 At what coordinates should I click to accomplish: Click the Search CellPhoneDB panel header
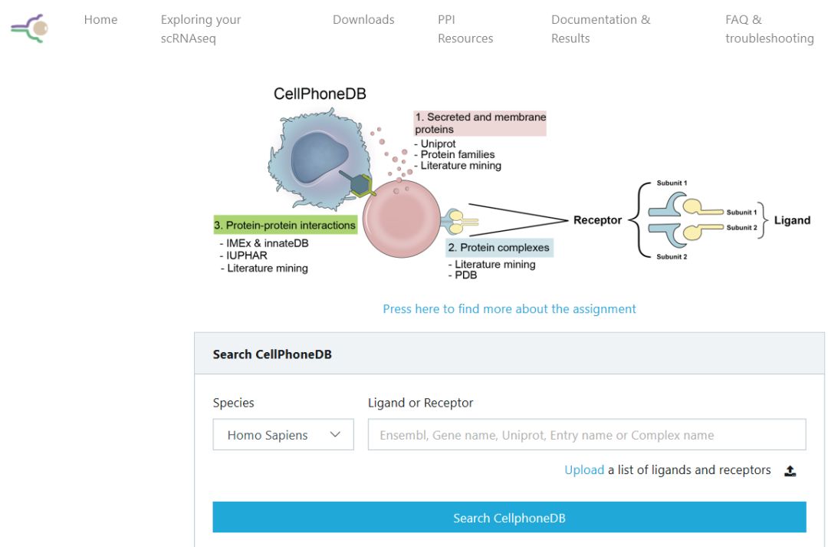pyautogui.click(x=509, y=354)
